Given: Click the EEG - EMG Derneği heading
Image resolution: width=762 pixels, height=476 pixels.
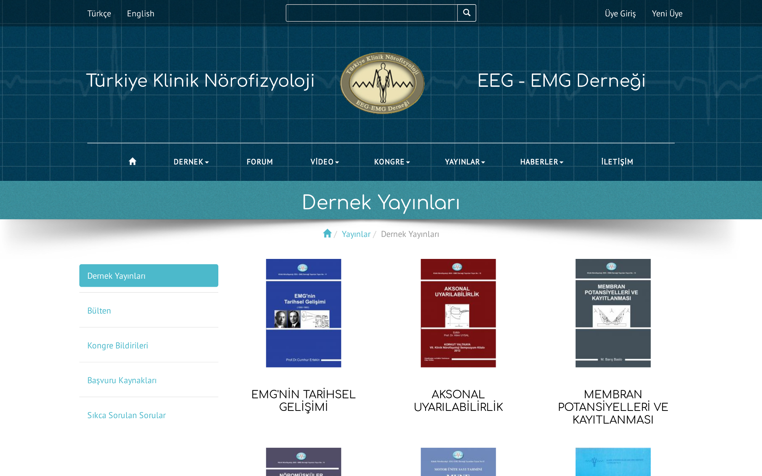Looking at the screenshot, I should pyautogui.click(x=561, y=81).
